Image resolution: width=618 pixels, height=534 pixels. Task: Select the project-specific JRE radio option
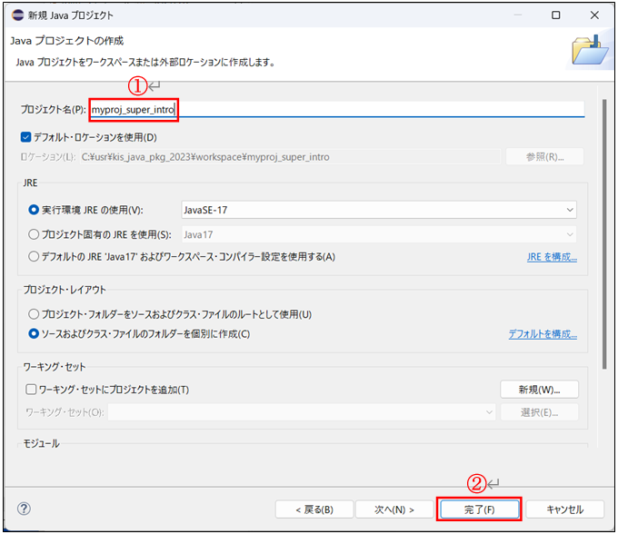(x=34, y=232)
